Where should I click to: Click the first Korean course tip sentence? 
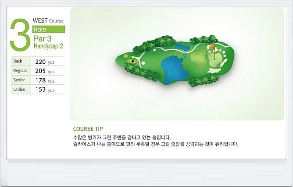(122, 138)
